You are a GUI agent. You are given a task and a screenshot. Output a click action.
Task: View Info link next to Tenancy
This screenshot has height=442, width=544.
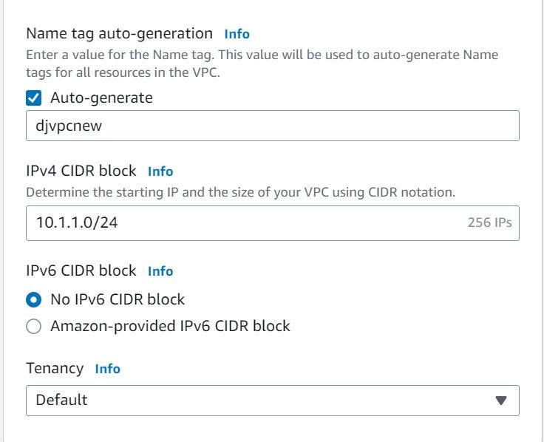[107, 369]
